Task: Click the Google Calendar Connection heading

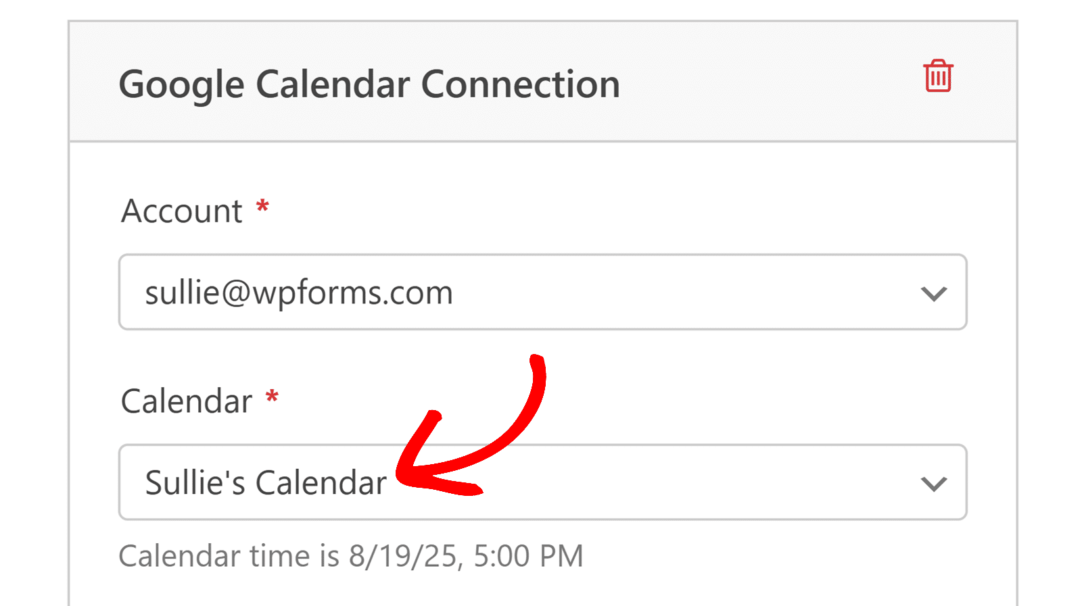Action: pos(369,84)
